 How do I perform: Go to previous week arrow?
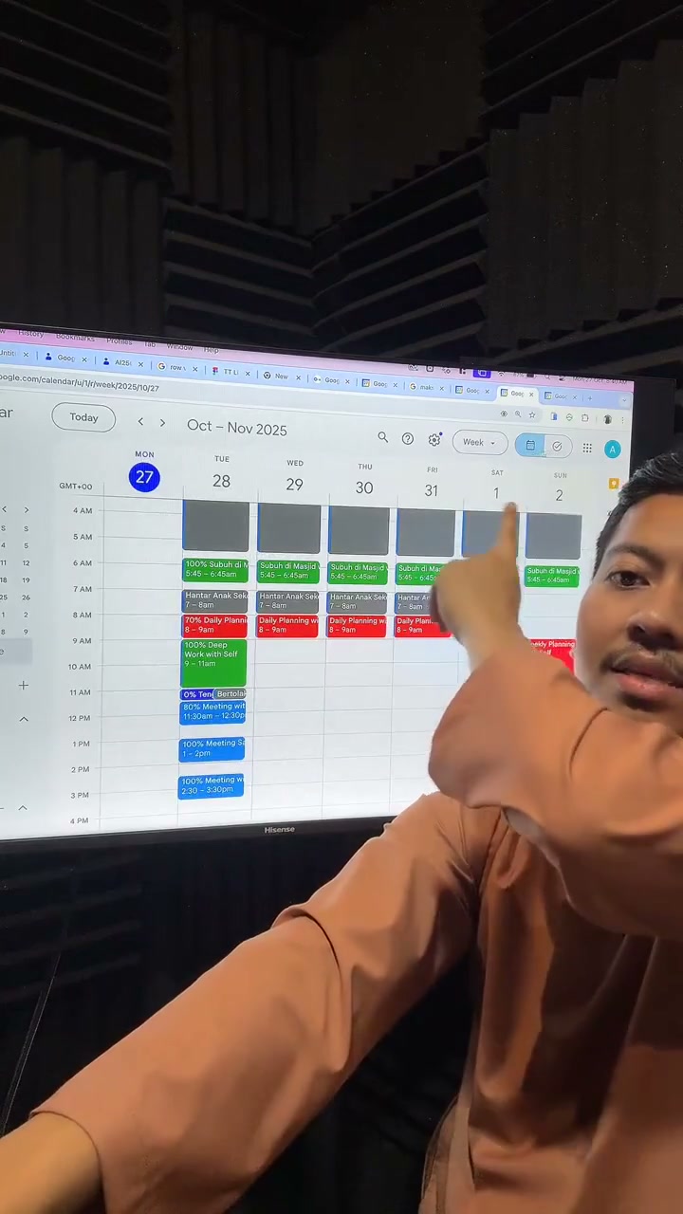[x=140, y=422]
